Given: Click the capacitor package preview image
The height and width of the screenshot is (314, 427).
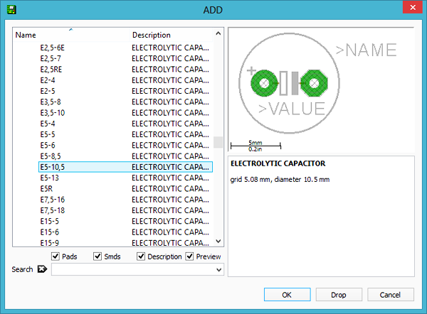Looking at the screenshot, I should point(322,90).
